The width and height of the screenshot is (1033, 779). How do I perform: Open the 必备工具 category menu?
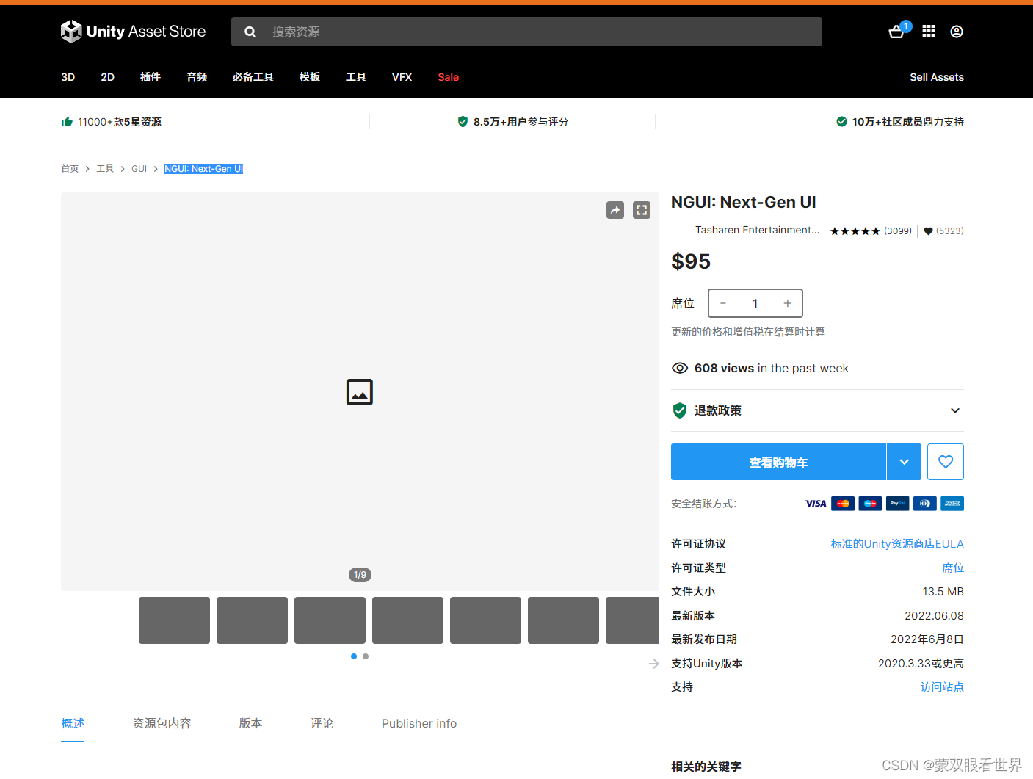[x=253, y=77]
